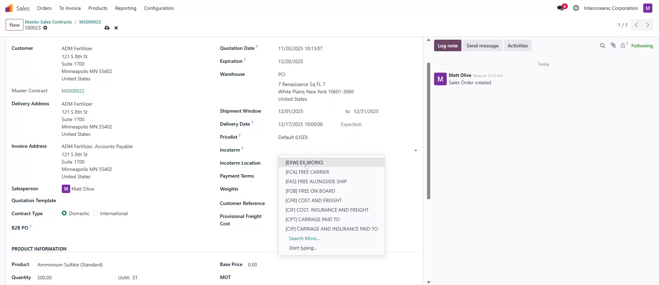This screenshot has width=659, height=285.
Task: Open the activities clock icon
Action: tap(576, 8)
